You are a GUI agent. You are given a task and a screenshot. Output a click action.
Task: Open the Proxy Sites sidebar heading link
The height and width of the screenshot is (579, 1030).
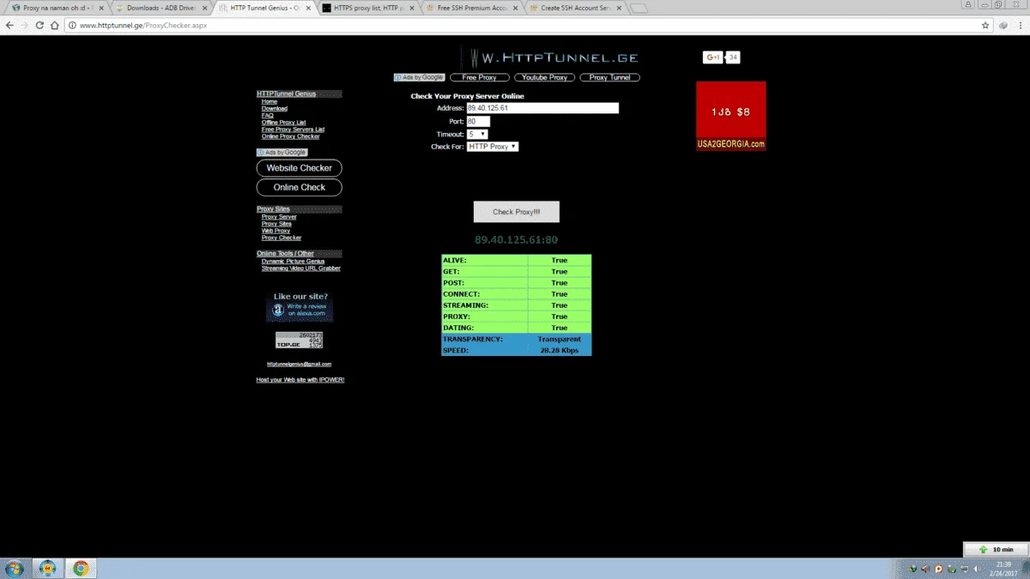[273, 209]
